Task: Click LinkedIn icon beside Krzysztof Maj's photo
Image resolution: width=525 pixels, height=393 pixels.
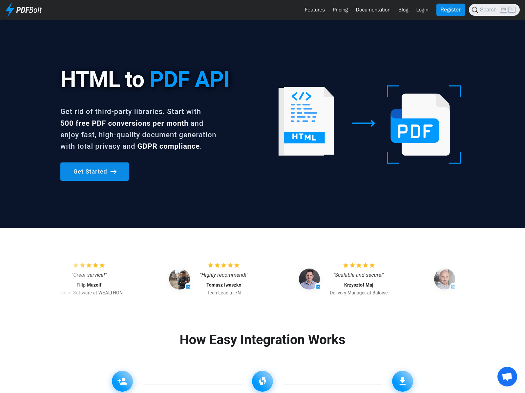Action: [x=318, y=286]
